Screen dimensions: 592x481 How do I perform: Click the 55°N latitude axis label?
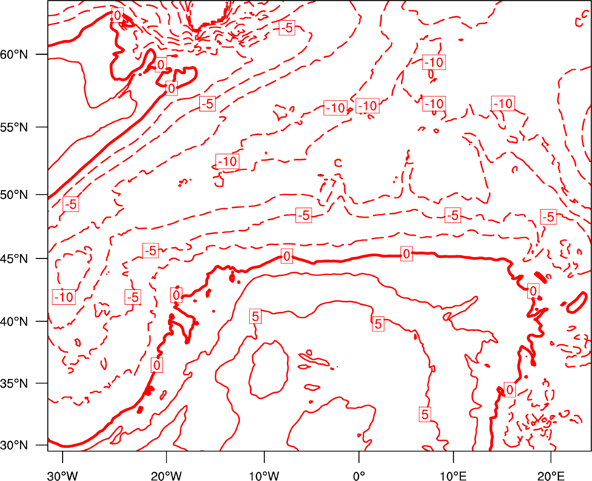(14, 127)
